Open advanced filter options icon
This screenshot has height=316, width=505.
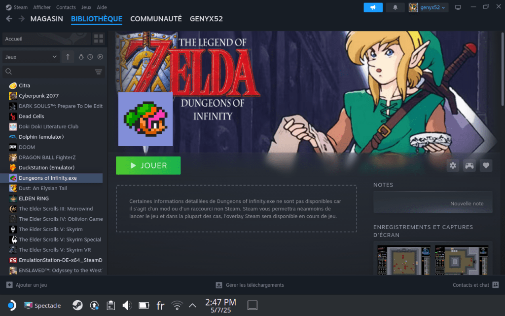(x=99, y=72)
